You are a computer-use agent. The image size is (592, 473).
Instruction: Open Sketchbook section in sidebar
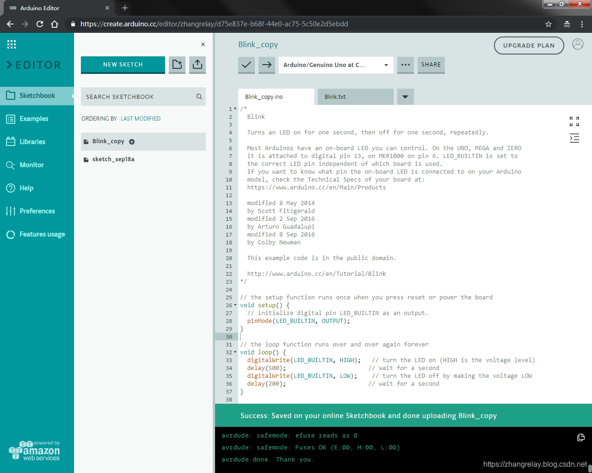point(37,96)
